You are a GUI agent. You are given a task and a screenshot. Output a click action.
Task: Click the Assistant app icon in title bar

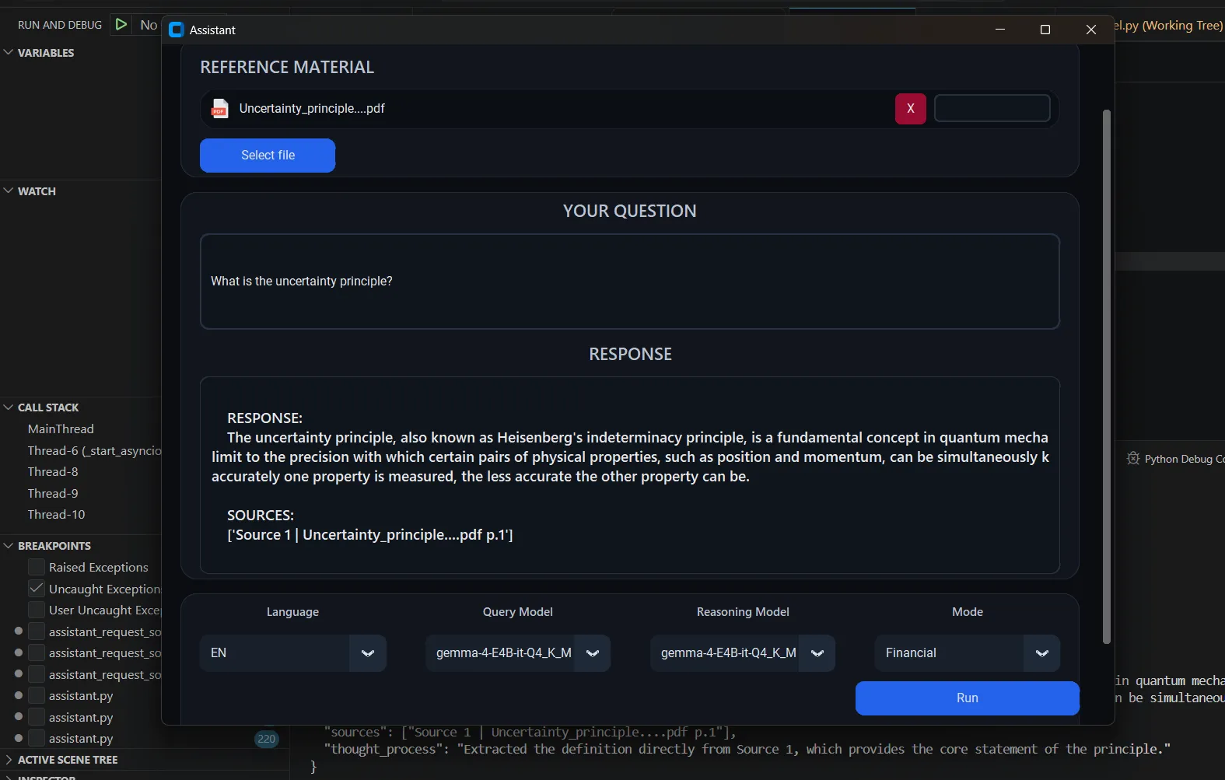coord(177,30)
